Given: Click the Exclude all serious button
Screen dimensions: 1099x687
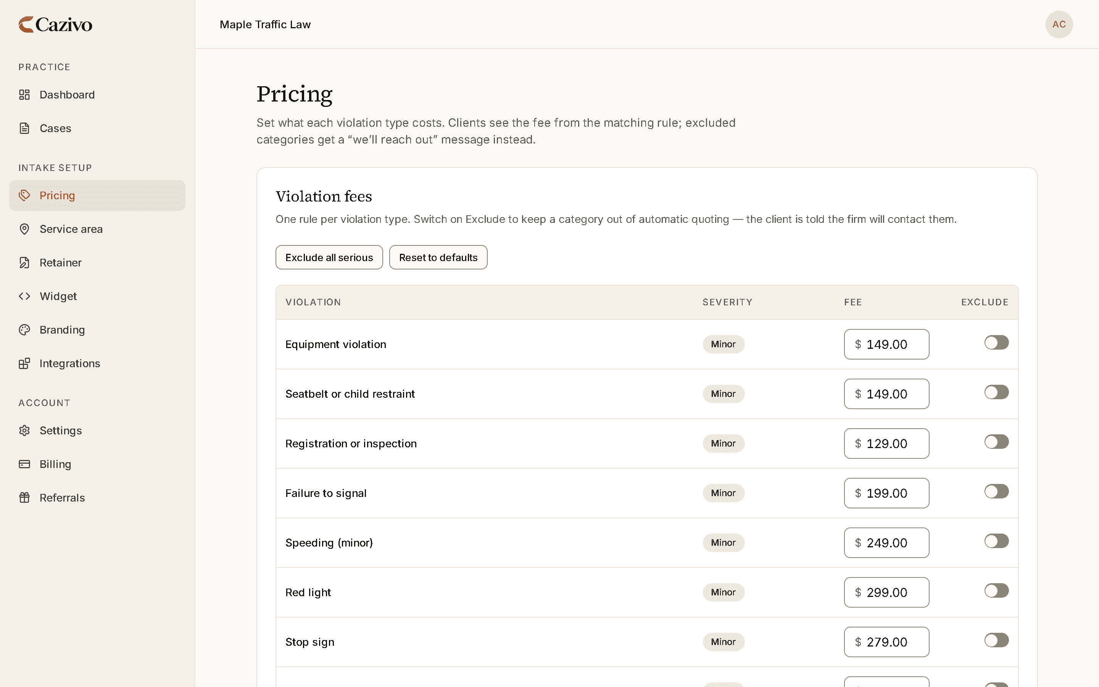Looking at the screenshot, I should point(329,257).
